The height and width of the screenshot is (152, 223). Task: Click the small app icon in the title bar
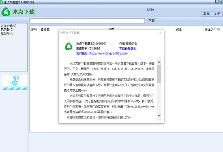coord(2,2)
